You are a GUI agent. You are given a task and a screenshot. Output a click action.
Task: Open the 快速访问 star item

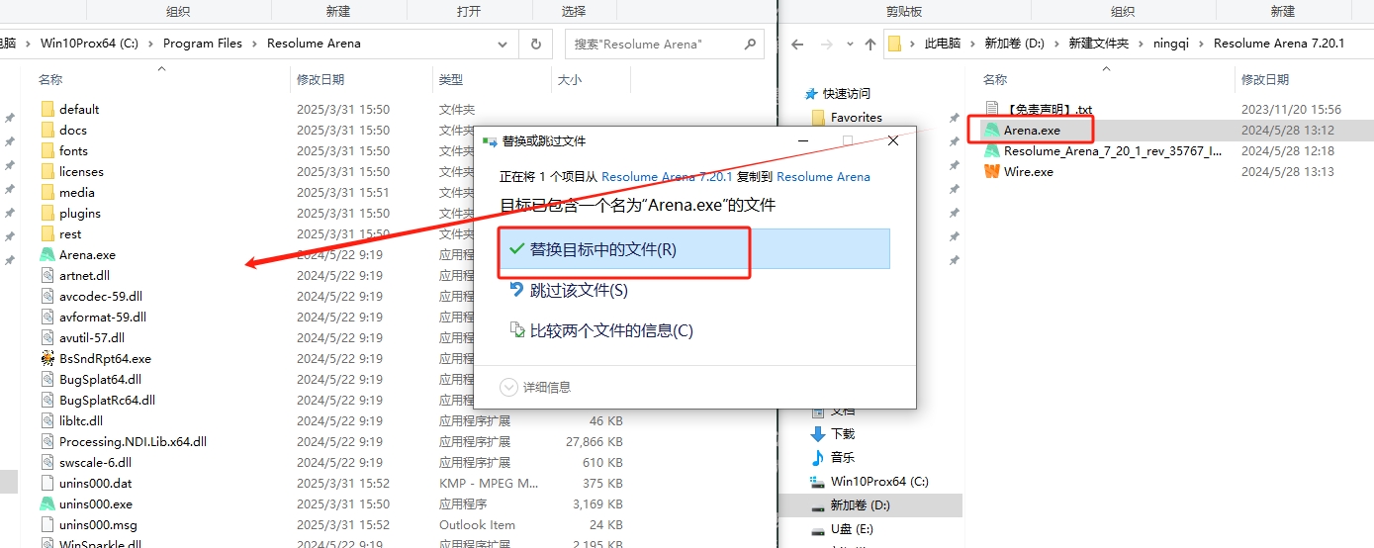tap(839, 93)
